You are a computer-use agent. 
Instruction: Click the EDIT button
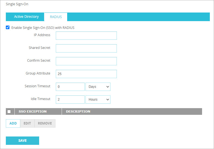pos(27,123)
